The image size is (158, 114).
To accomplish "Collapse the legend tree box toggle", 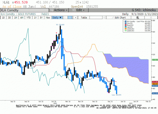I will (124, 21).
